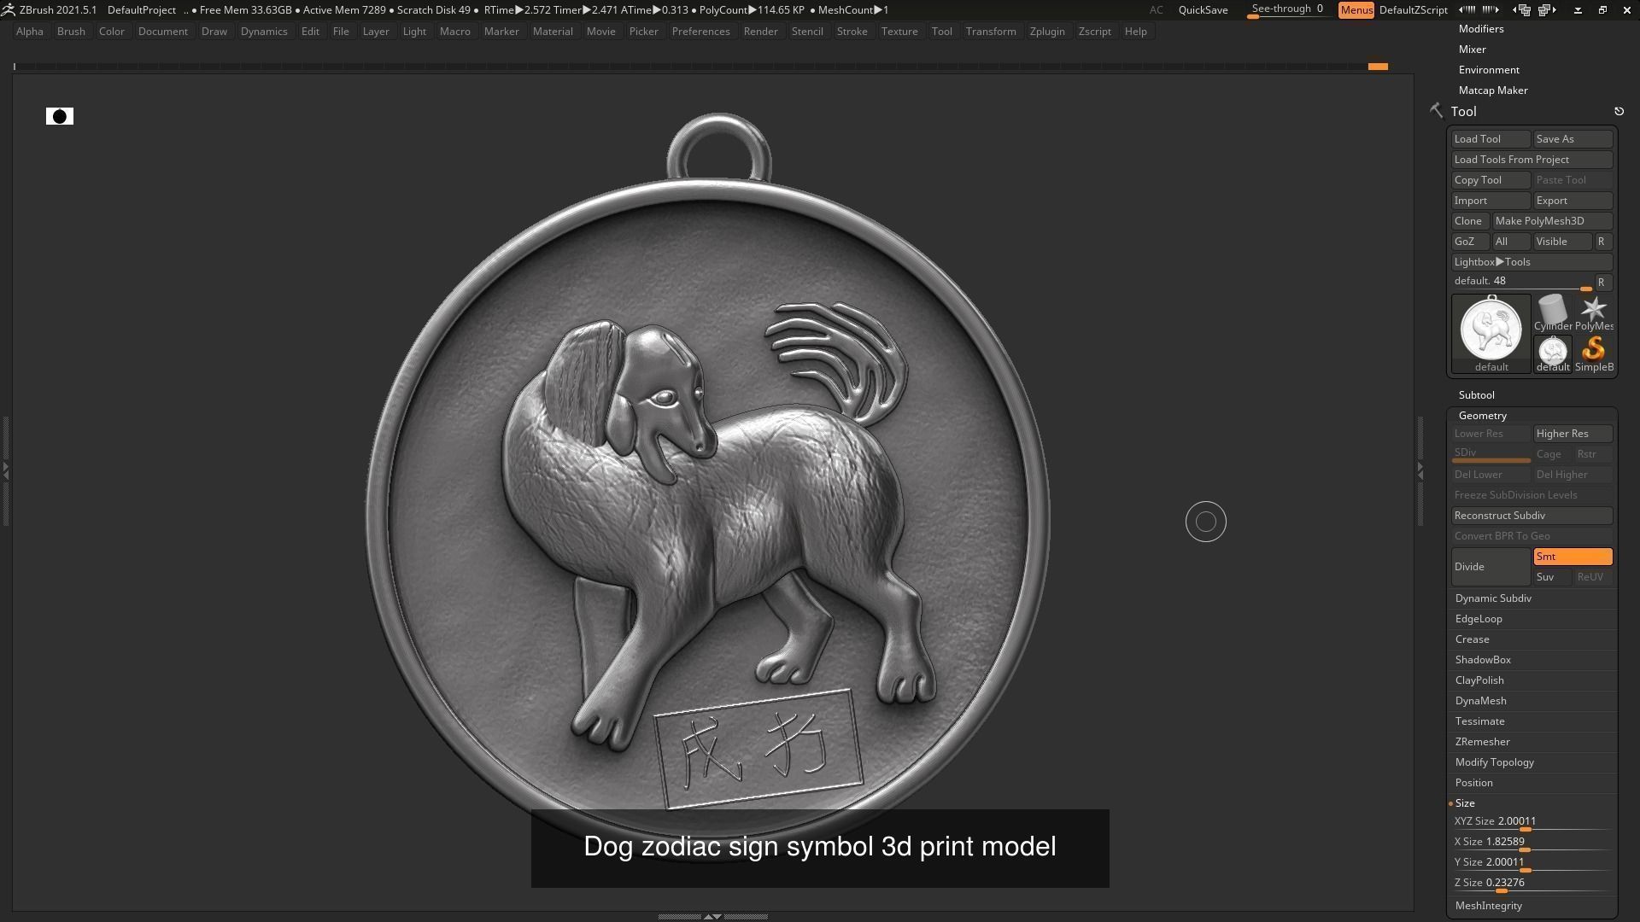Expand Dynamic Subdiv section
The image size is (1640, 922).
click(x=1493, y=598)
